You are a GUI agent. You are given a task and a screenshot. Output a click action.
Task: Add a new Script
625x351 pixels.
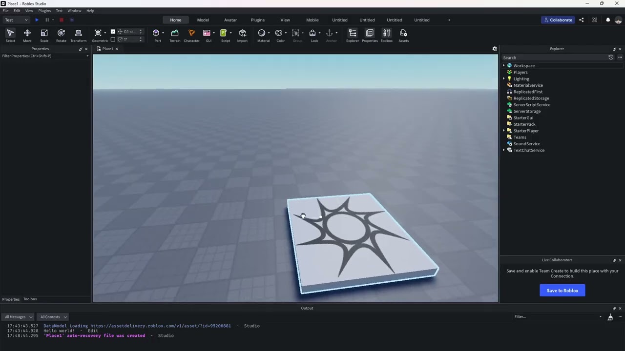coord(224,33)
